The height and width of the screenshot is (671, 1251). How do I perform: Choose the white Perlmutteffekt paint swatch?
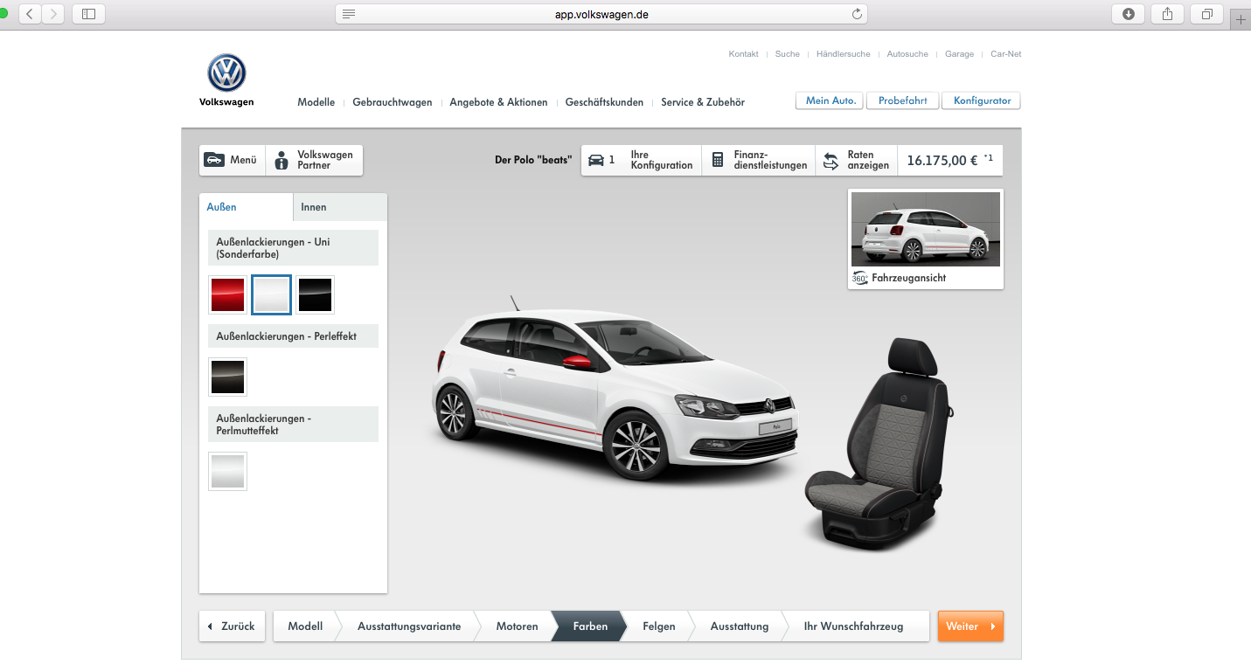coord(227,470)
